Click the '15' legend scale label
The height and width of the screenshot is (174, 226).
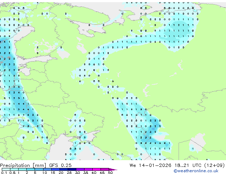[x=53, y=173]
